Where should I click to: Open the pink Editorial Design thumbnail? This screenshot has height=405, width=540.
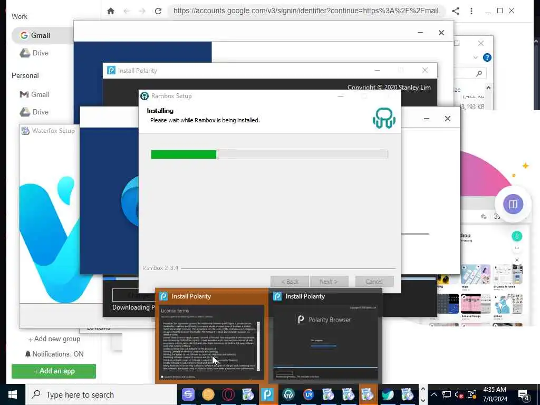475,304
